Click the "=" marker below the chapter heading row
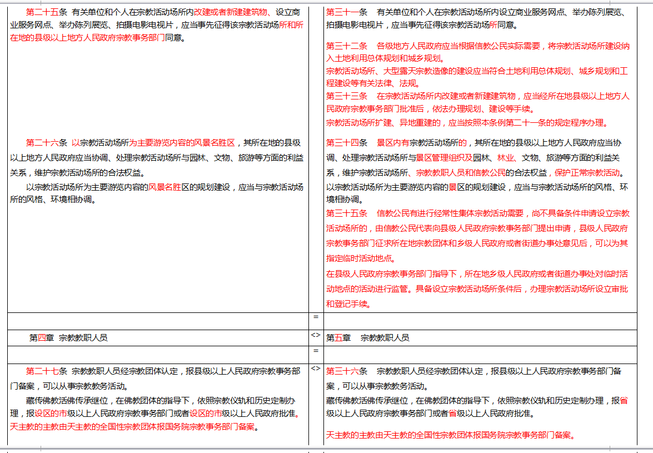Image resolution: width=653 pixels, height=453 pixels. click(316, 351)
